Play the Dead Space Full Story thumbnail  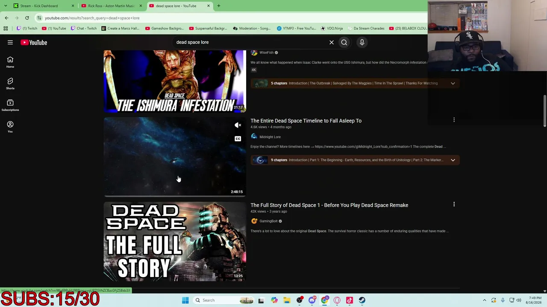175,241
